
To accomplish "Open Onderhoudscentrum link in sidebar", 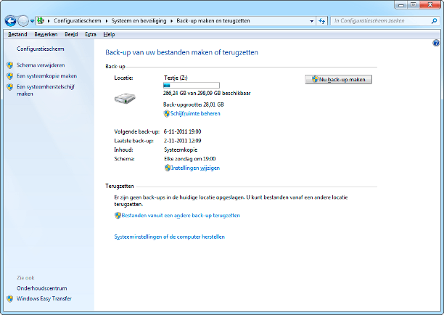I will click(x=42, y=288).
